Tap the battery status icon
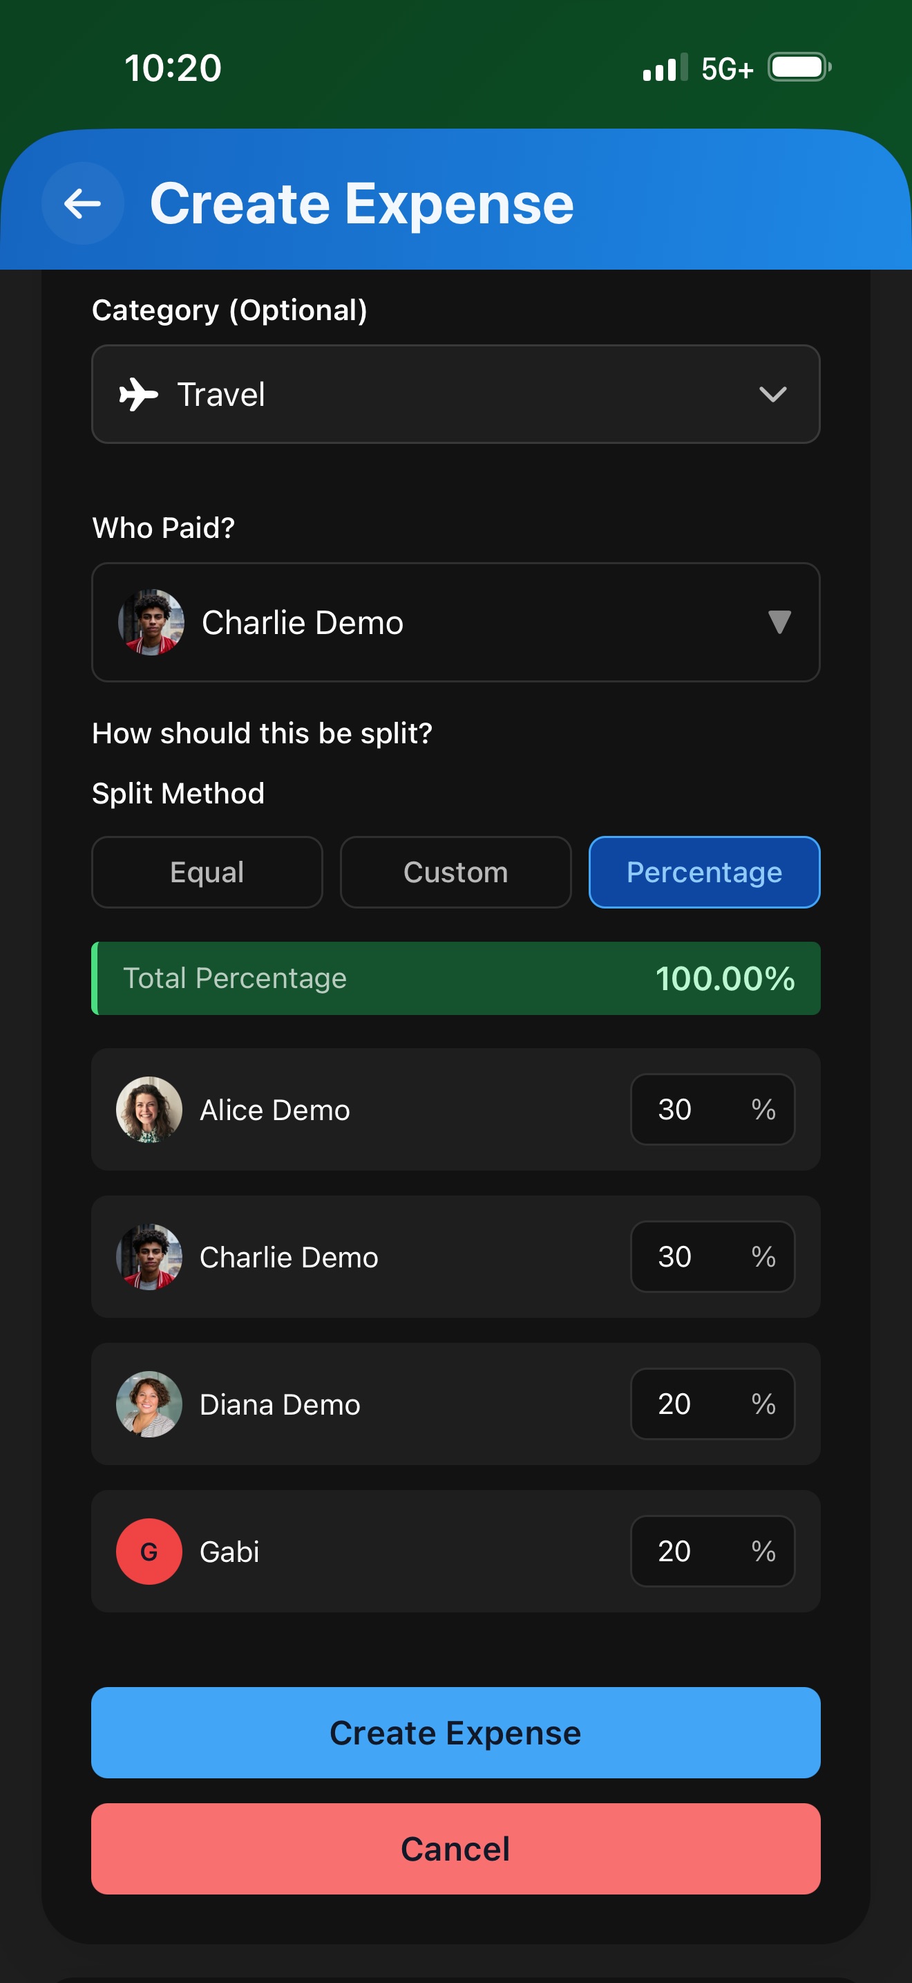912x1983 pixels. 799,68
